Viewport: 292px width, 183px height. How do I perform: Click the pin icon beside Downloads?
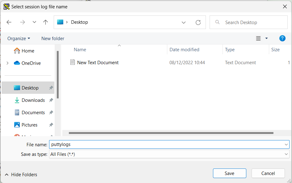point(51,100)
